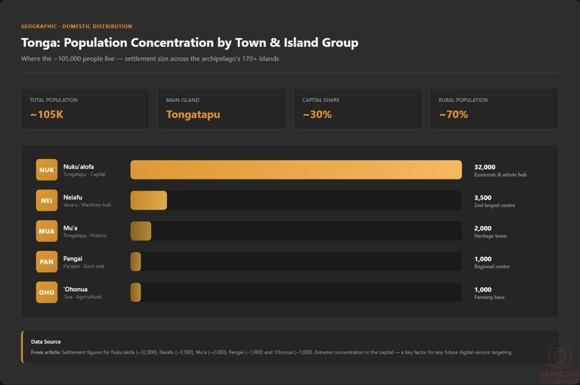Viewport: 580px width, 385px height.
Task: Click 'Tongatapu · Historic' subtitle
Action: coord(85,236)
